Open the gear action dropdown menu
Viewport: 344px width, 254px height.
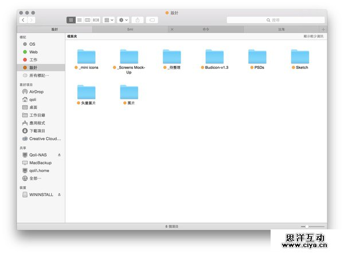click(x=123, y=20)
